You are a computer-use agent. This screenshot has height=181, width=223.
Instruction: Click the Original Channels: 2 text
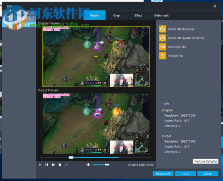pyautogui.click(x=172, y=126)
